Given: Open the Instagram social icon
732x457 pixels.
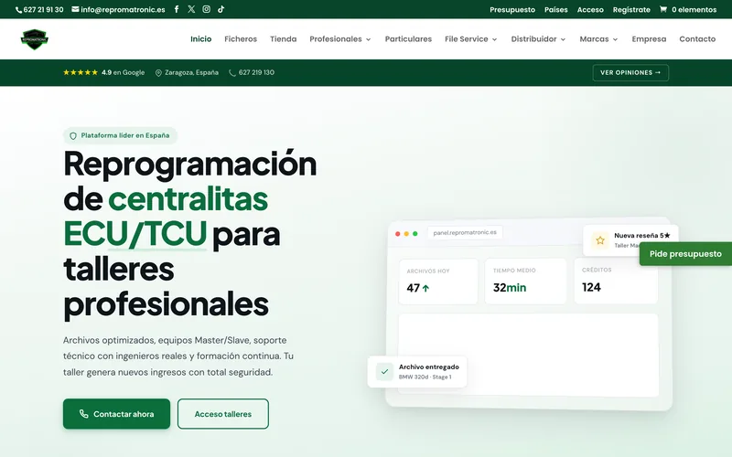Looking at the screenshot, I should click(207, 9).
